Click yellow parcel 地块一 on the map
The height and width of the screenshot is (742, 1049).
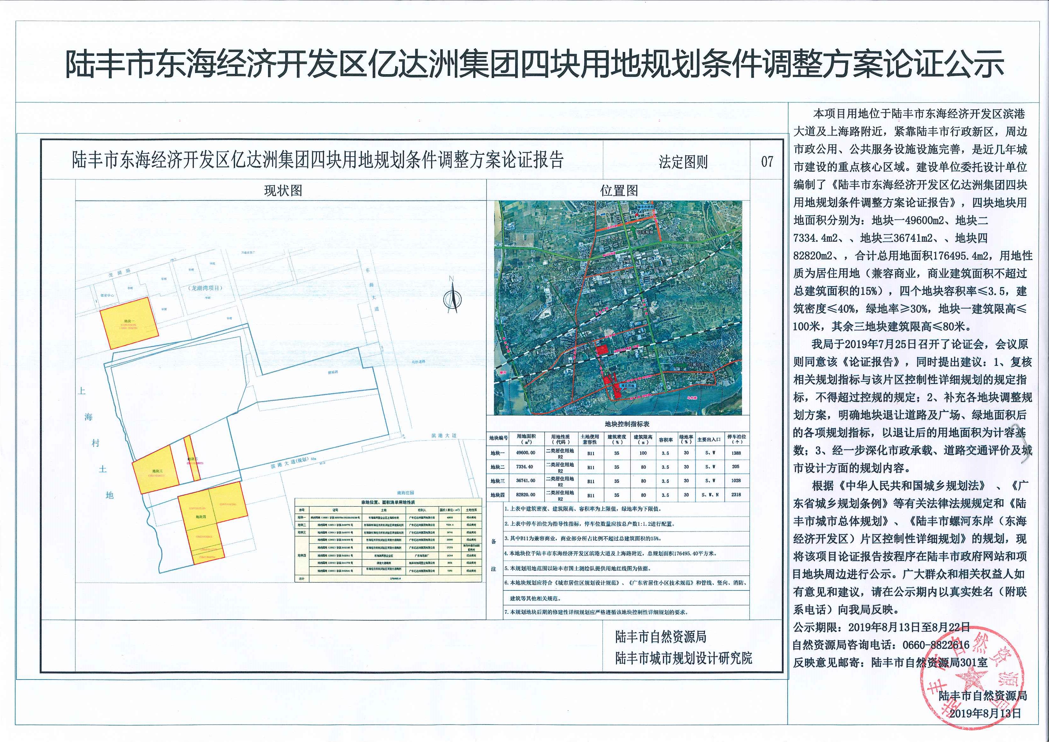click(129, 323)
